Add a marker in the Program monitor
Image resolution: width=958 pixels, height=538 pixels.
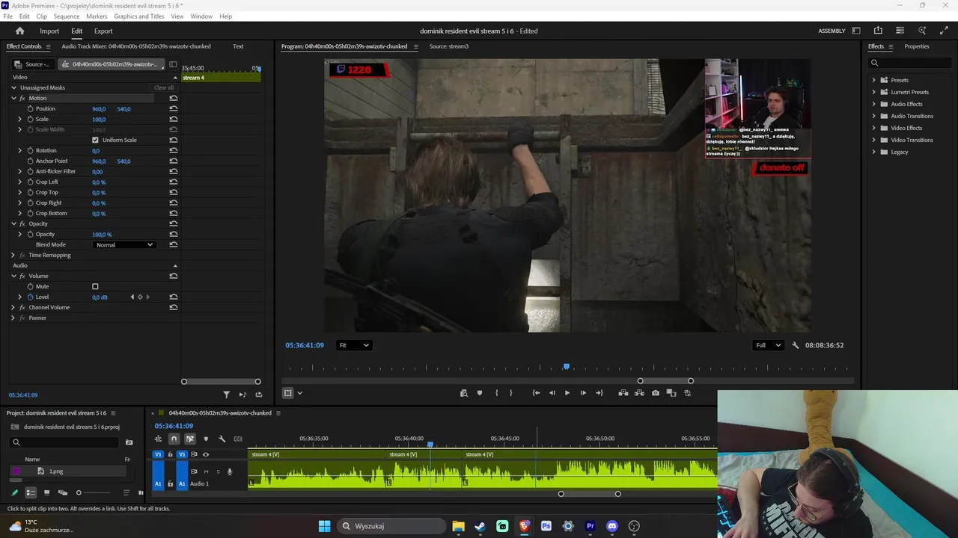(480, 393)
